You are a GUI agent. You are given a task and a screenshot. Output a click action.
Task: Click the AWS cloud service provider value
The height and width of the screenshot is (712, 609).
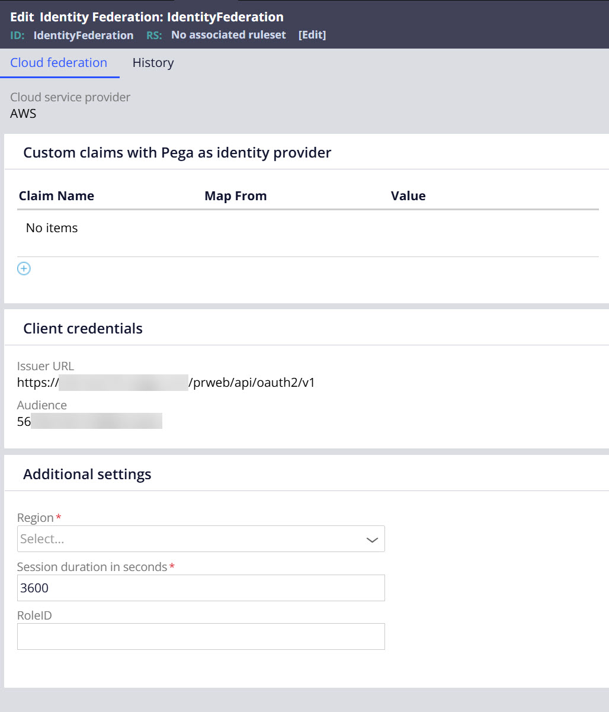click(x=23, y=114)
